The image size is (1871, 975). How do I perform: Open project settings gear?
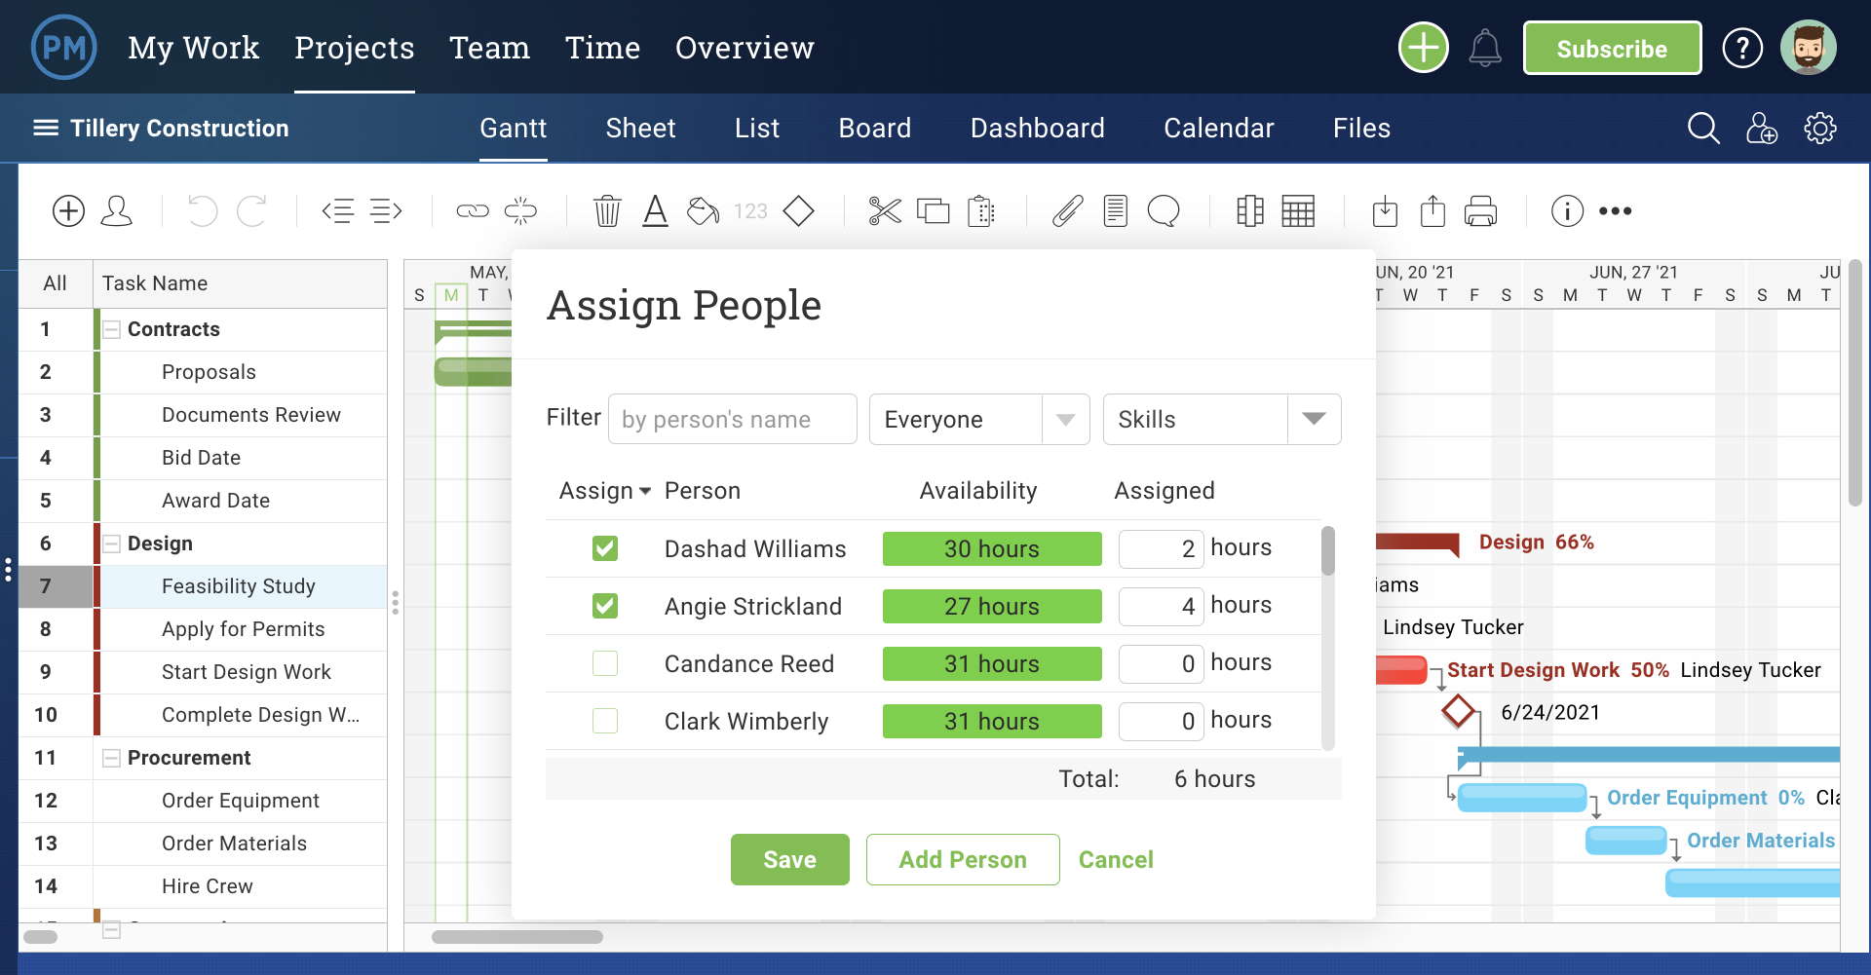click(1820, 128)
